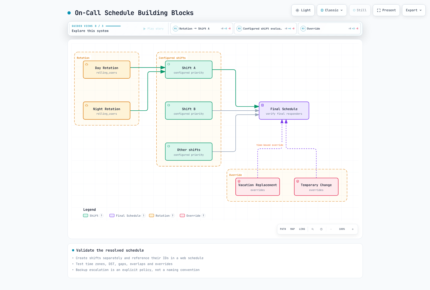Click the play triangle next to Play story
This screenshot has width=430, height=290.
tap(145, 29)
